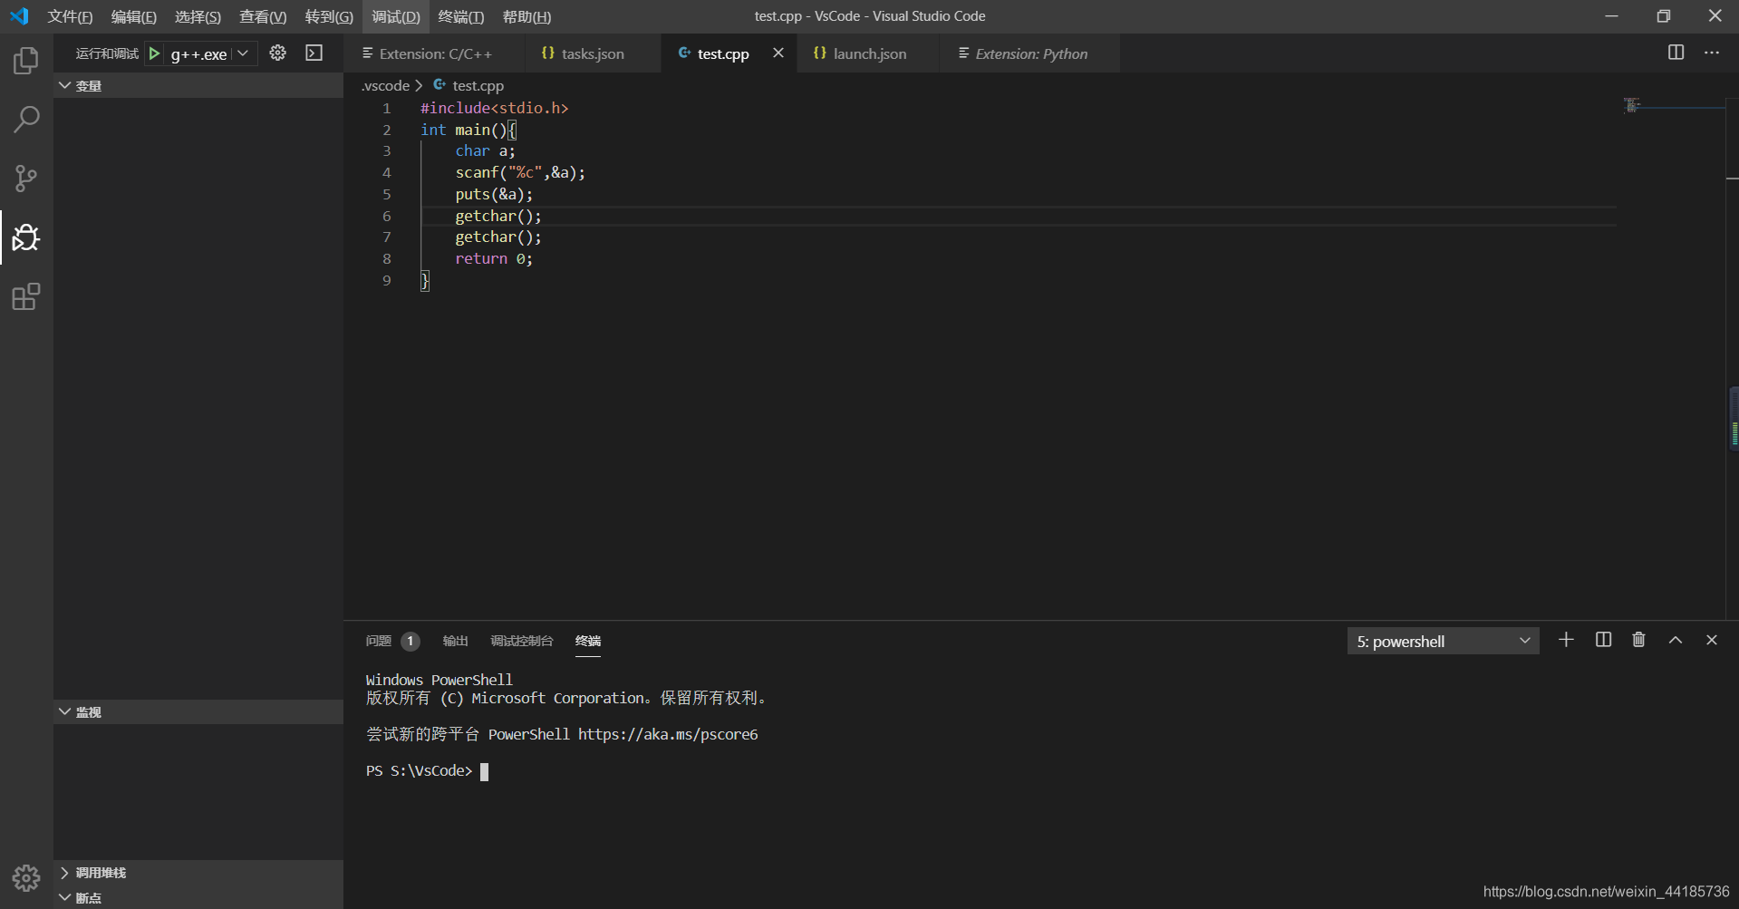Open the 帮助(H) menu
This screenshot has width=1739, height=909.
[527, 16]
